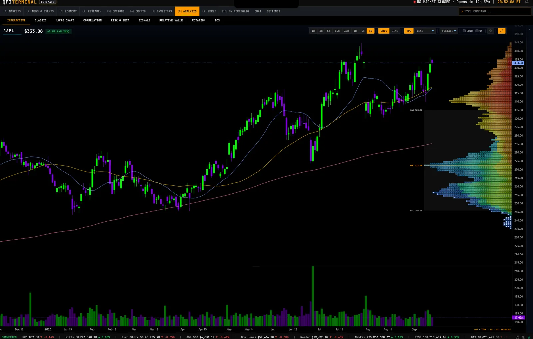Click the +0.81 (+0.24%) price change badge
The image size is (533, 339).
click(58, 31)
